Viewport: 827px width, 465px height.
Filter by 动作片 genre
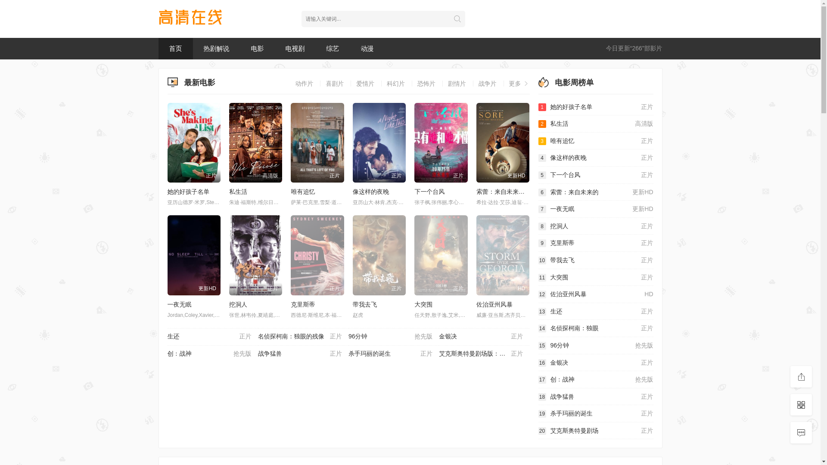[x=304, y=84]
